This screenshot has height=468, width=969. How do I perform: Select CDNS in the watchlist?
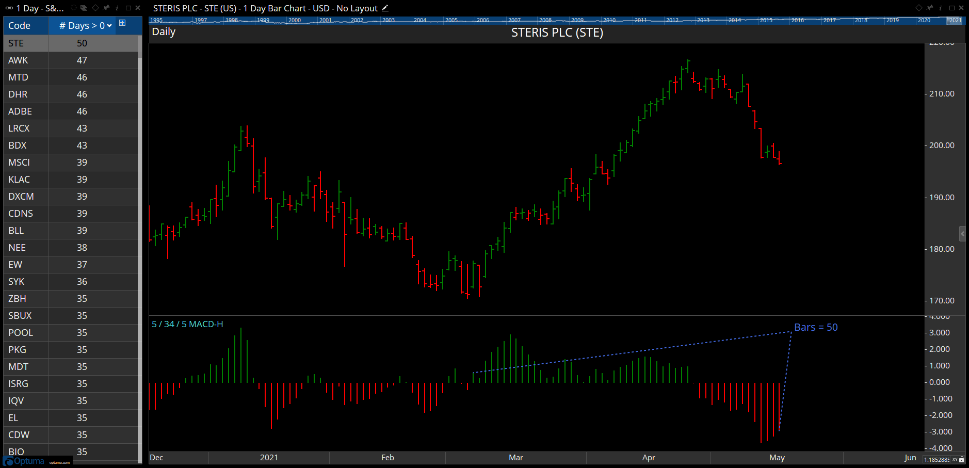[x=71, y=214]
